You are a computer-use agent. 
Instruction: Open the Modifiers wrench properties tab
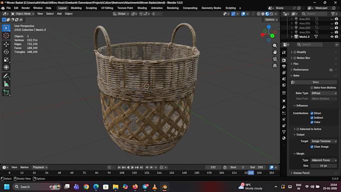(284, 107)
